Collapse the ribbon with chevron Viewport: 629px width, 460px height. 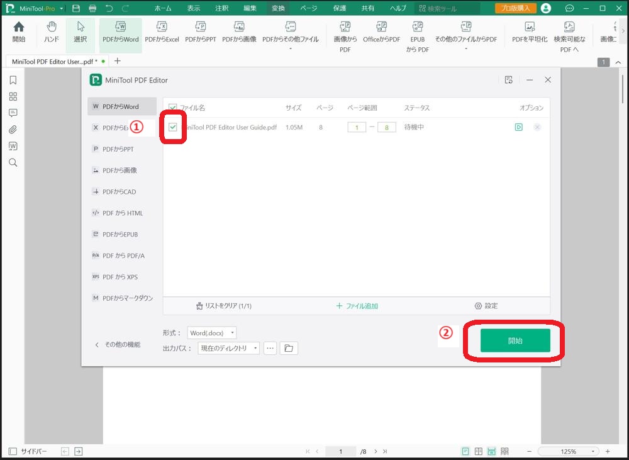coord(618,62)
